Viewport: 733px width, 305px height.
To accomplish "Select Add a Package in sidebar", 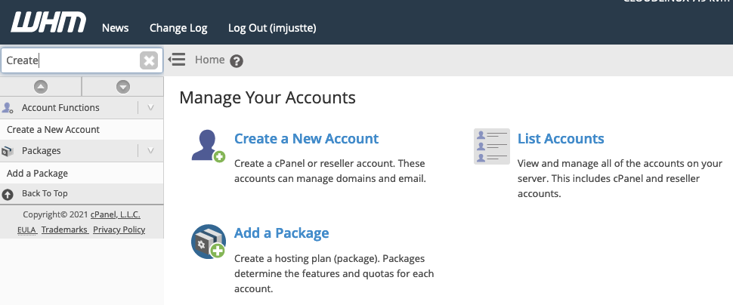I will (37, 173).
